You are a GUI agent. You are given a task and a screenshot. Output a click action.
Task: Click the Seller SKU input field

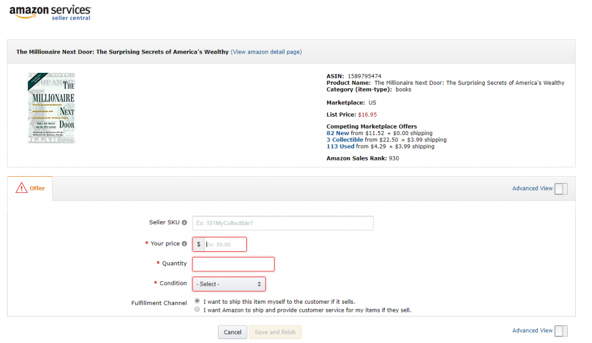pyautogui.click(x=283, y=223)
